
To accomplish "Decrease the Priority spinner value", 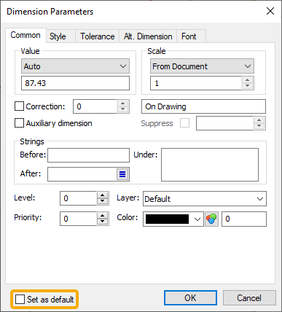I will point(103,222).
